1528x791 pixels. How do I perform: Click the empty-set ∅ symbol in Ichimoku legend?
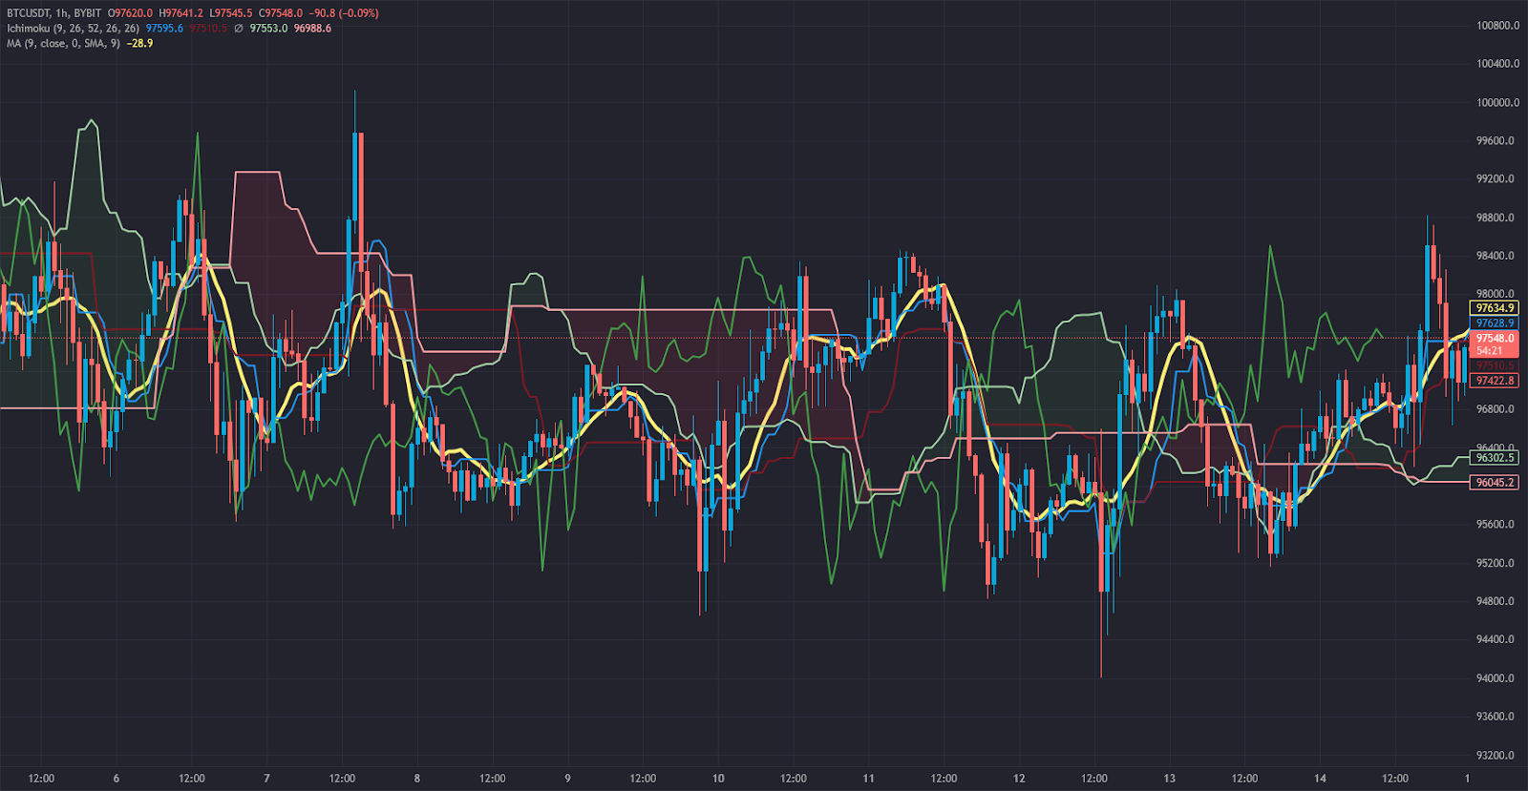click(x=239, y=29)
